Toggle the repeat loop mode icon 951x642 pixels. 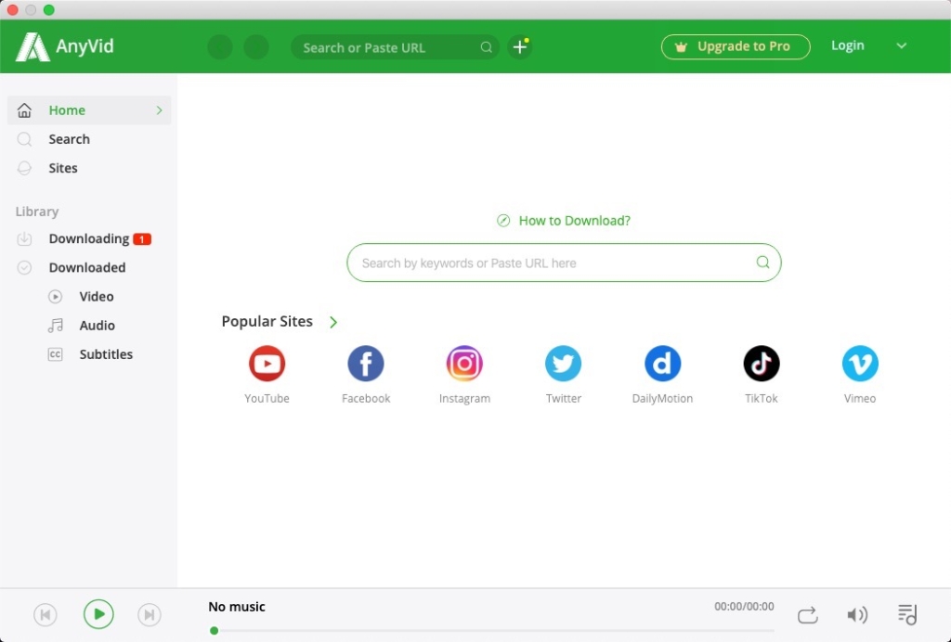coord(807,615)
